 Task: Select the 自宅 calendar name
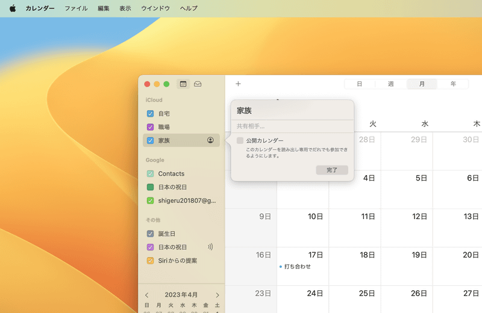click(164, 114)
